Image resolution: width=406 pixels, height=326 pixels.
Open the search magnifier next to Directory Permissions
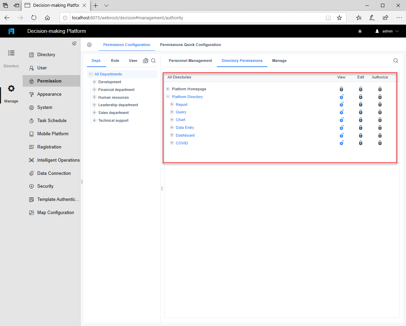coord(396,61)
